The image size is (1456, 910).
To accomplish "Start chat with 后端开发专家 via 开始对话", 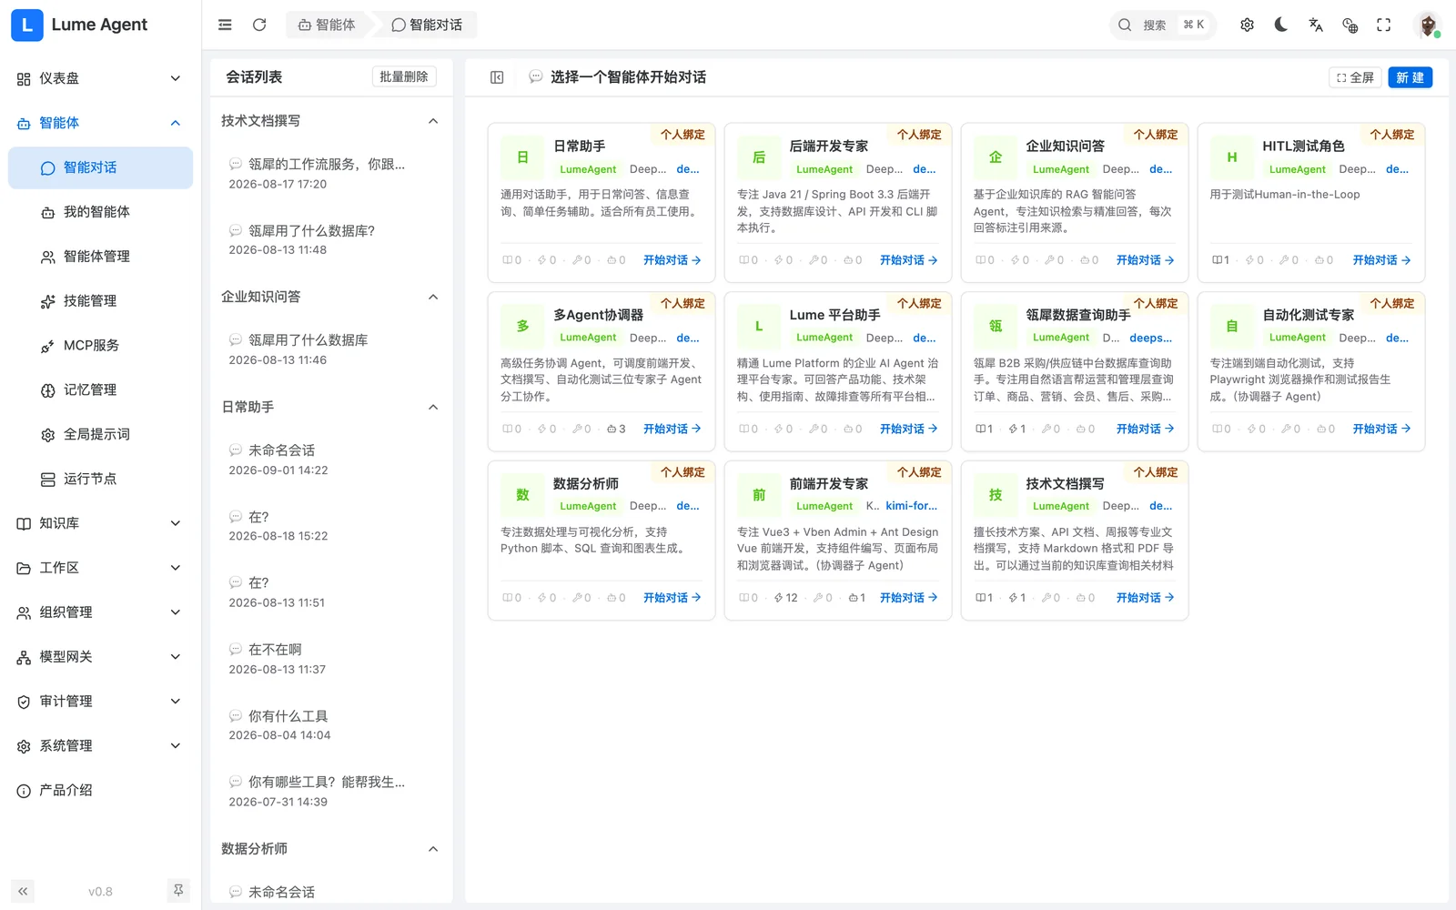I will (908, 260).
